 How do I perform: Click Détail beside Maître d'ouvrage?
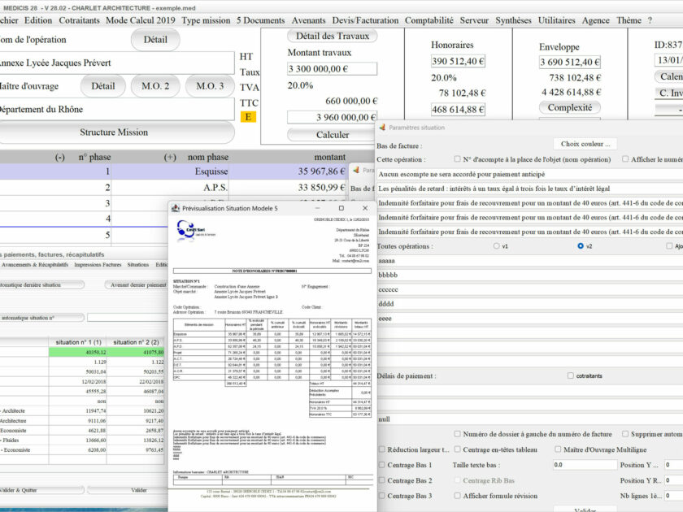tap(102, 86)
